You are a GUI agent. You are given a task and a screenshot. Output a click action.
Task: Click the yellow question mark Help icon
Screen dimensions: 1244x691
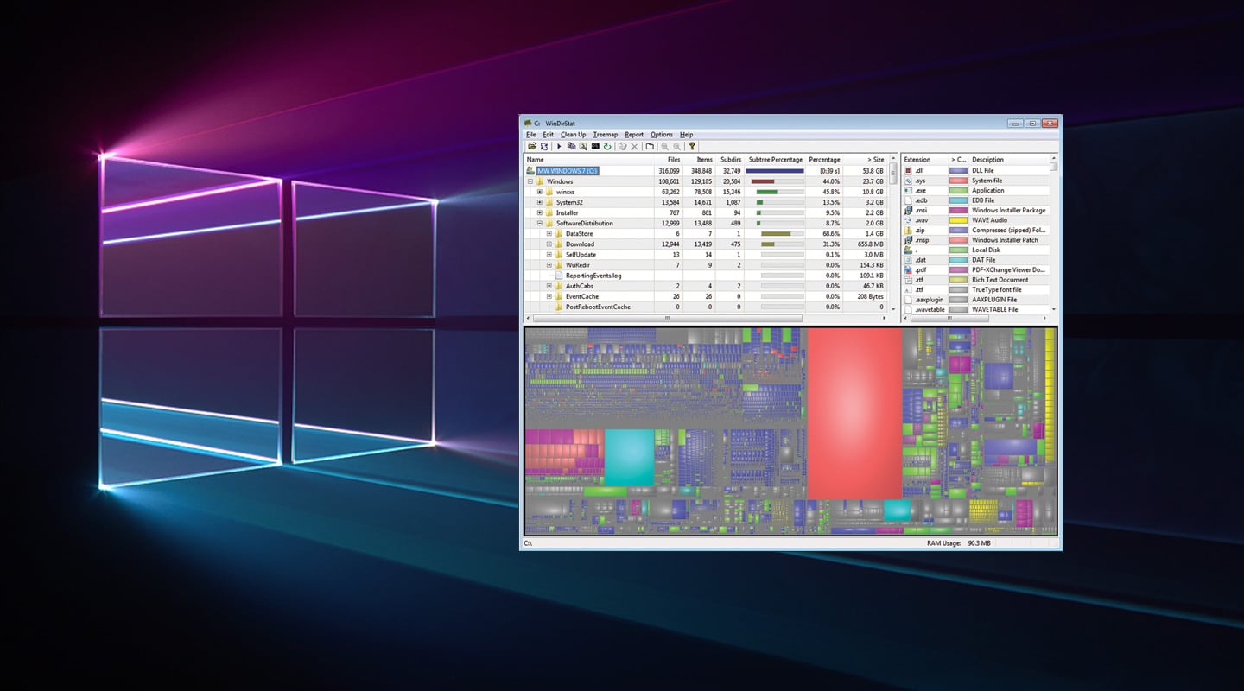point(692,146)
